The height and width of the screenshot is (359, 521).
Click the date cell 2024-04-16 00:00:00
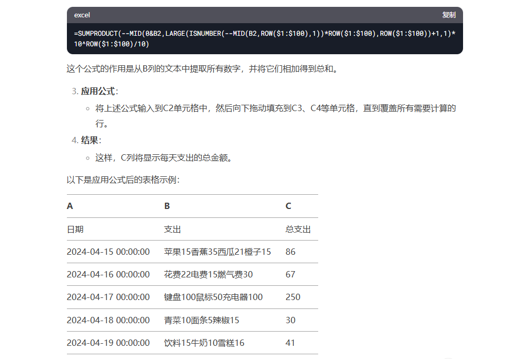(109, 274)
